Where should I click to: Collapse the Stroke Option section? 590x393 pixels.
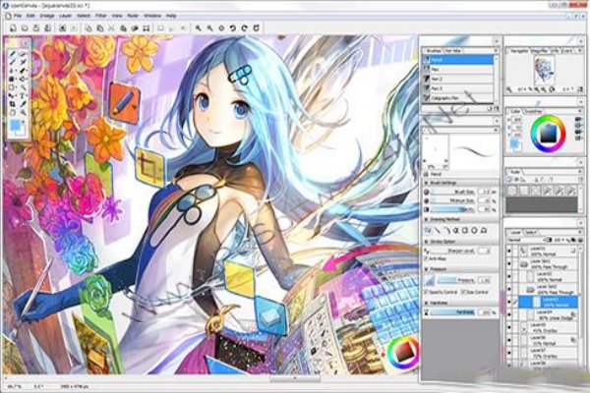pyautogui.click(x=427, y=242)
